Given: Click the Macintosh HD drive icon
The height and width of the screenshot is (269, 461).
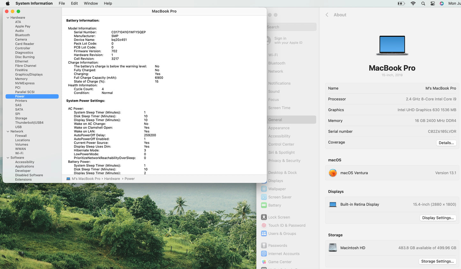Looking at the screenshot, I should (x=333, y=248).
